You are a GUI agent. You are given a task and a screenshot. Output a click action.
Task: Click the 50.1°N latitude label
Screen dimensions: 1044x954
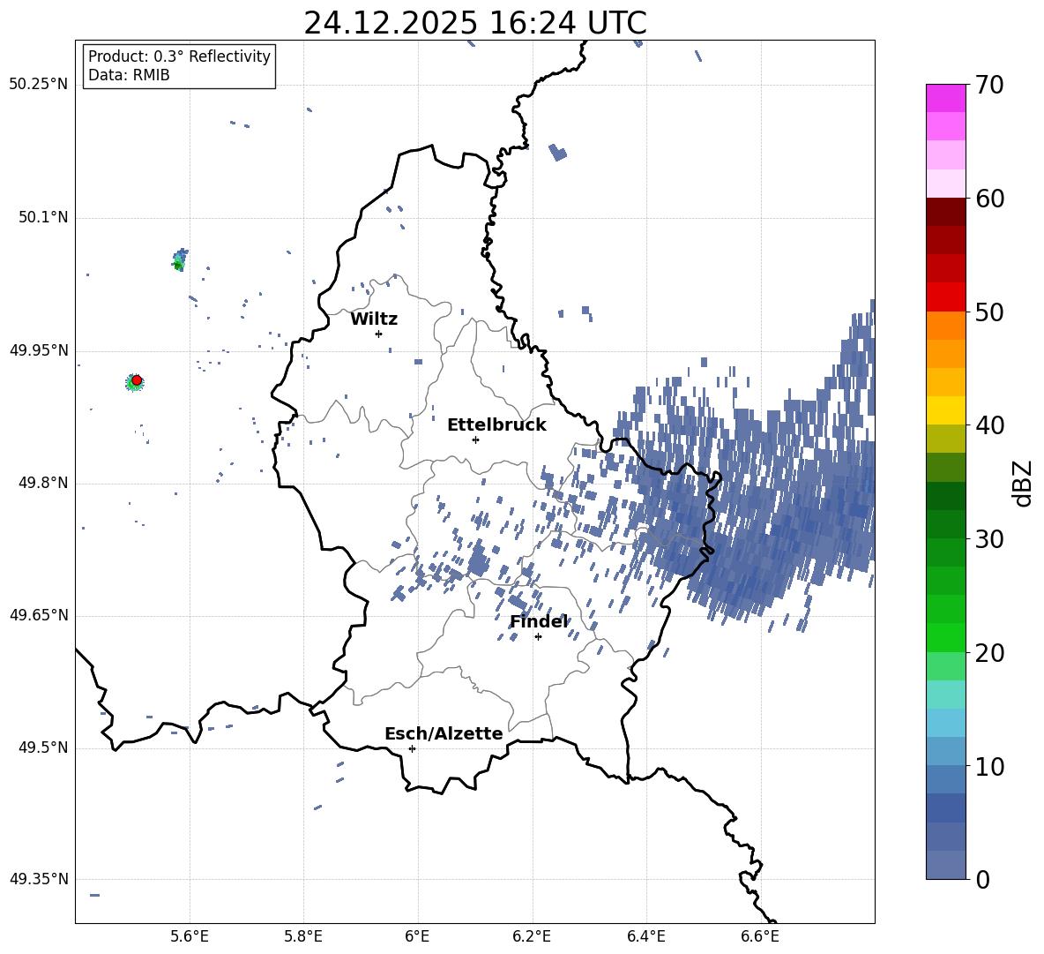pyautogui.click(x=43, y=217)
